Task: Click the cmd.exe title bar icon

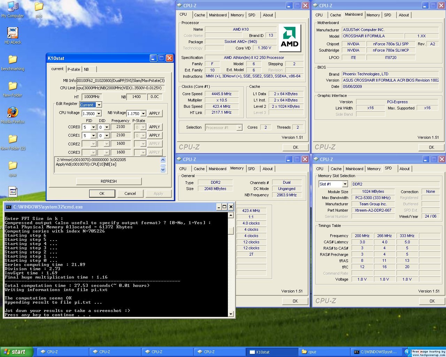Action: point(8,207)
